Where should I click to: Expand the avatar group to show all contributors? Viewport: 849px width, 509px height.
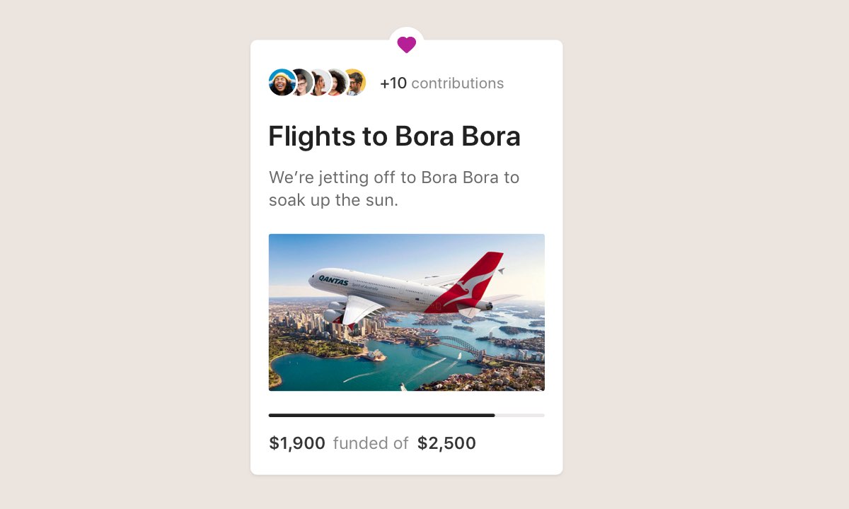tap(317, 82)
